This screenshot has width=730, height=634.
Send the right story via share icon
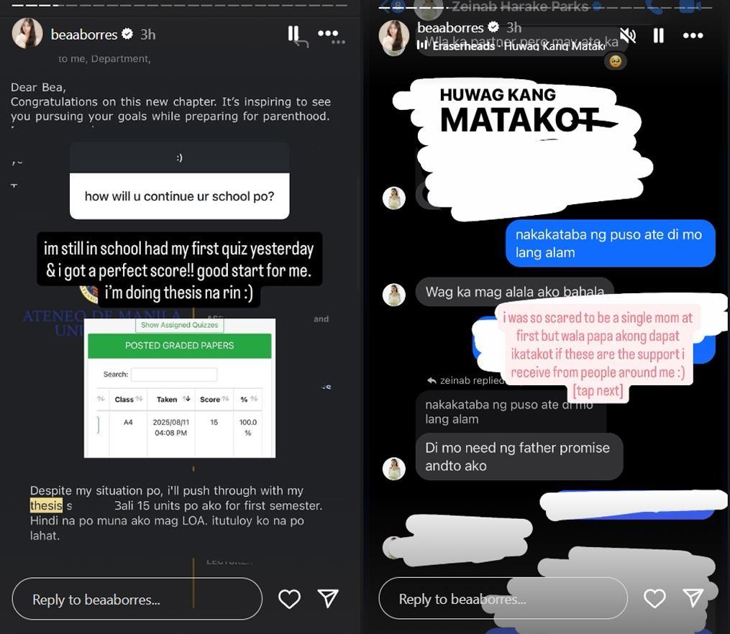[693, 598]
